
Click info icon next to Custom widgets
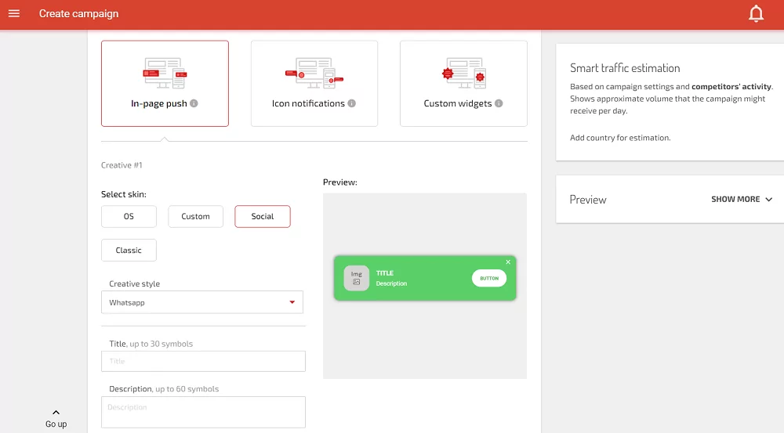(499, 103)
